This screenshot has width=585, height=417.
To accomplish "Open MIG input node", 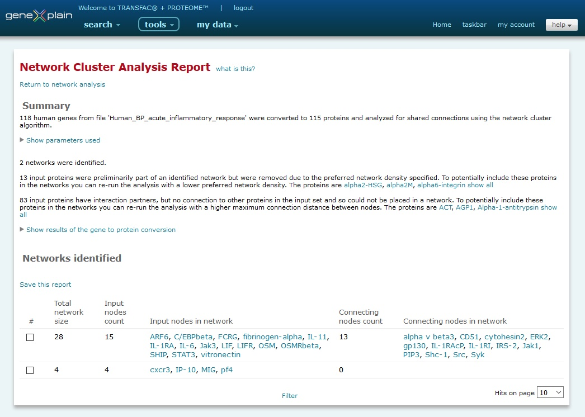I will click(208, 370).
